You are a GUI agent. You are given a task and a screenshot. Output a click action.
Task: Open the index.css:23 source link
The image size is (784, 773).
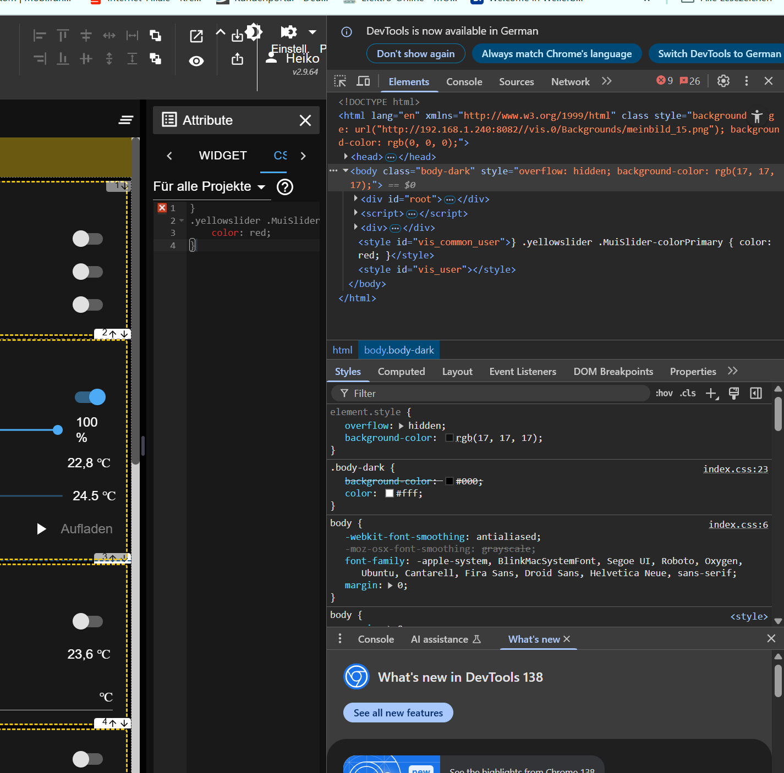tap(736, 469)
